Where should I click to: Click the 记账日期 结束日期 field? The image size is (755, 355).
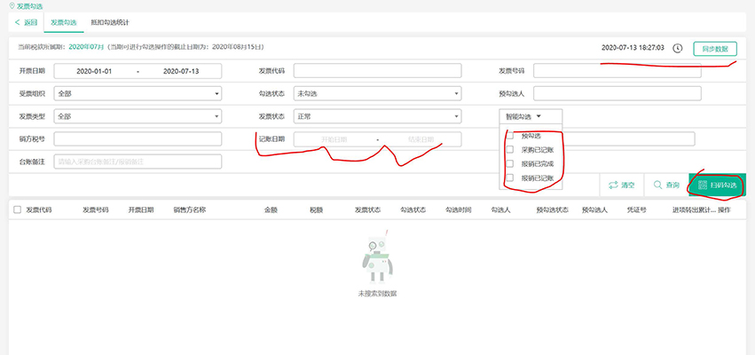[421, 139]
